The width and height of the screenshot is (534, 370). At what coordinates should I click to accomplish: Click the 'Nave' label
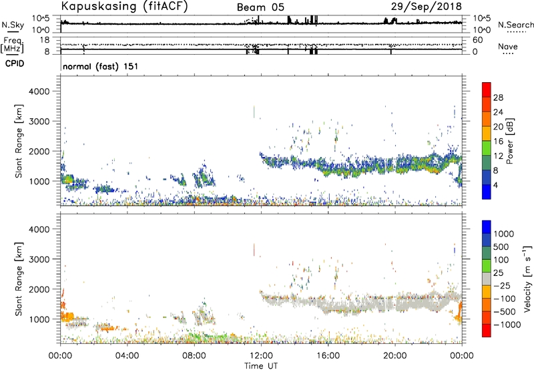508,47
